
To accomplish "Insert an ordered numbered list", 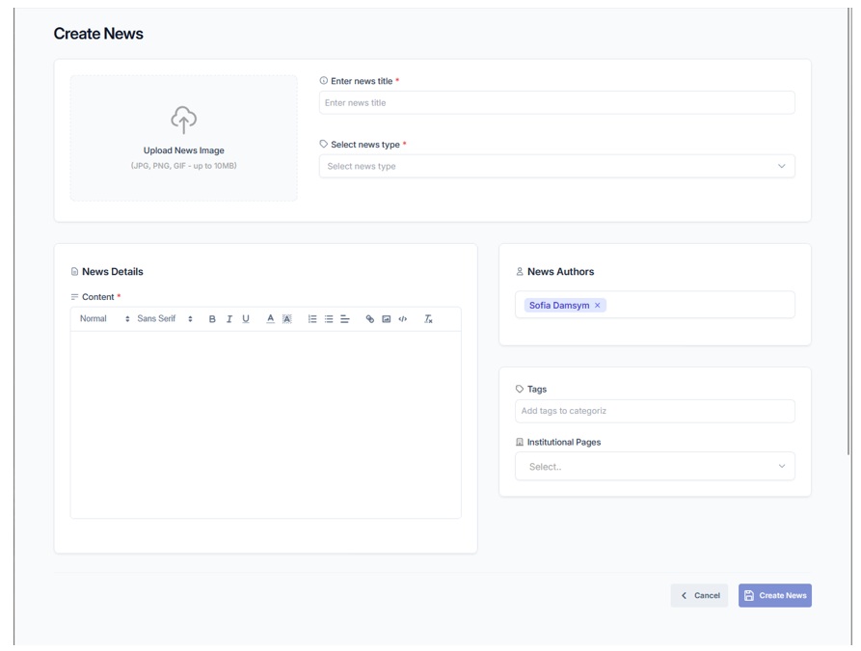I will tap(311, 318).
